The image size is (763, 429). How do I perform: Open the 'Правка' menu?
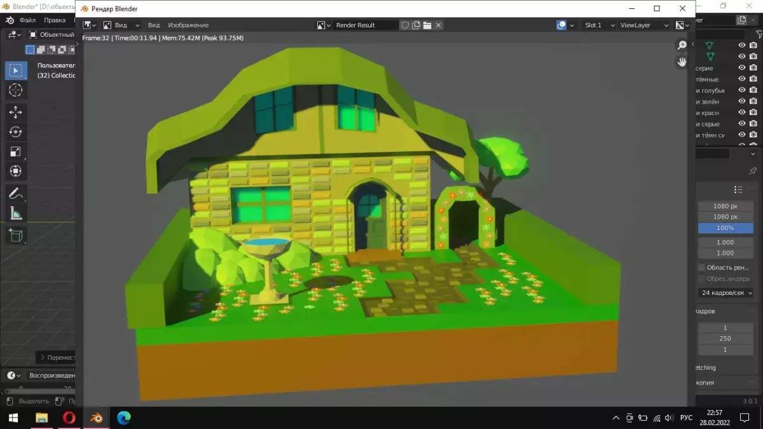[x=55, y=20]
